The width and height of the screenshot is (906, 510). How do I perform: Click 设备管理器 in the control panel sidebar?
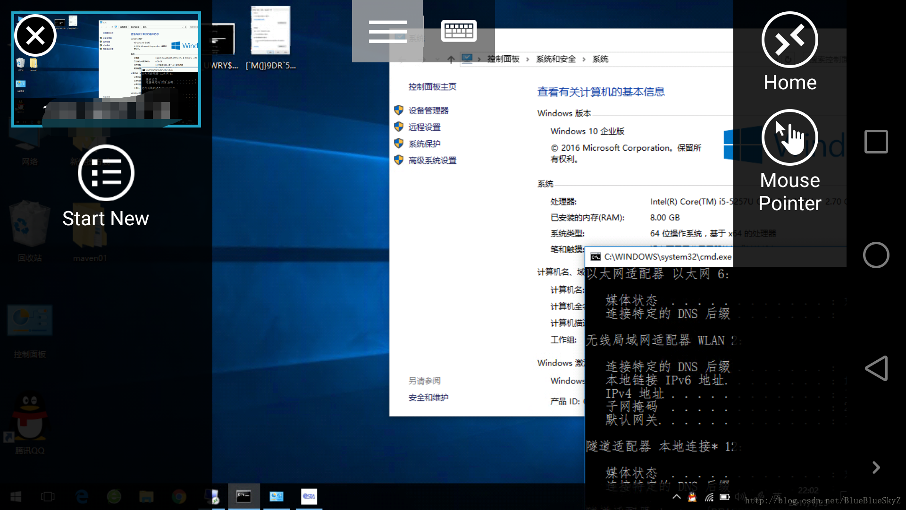(x=428, y=110)
